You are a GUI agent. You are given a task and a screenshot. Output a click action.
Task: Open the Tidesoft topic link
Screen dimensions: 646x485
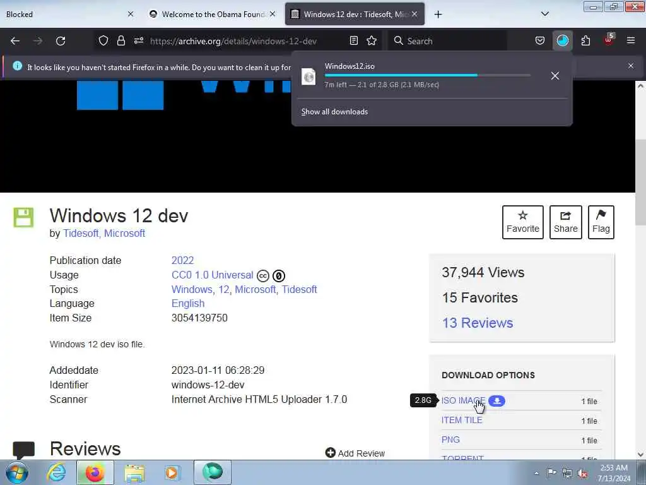(300, 289)
